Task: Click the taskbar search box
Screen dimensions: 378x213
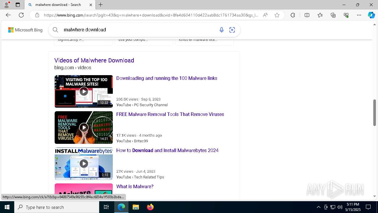Action: coord(57,207)
